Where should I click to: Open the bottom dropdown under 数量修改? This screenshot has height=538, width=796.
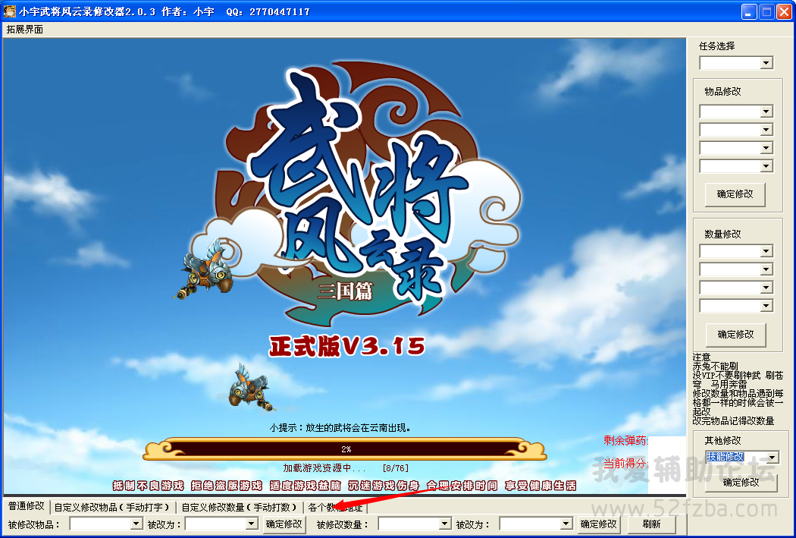point(766,306)
